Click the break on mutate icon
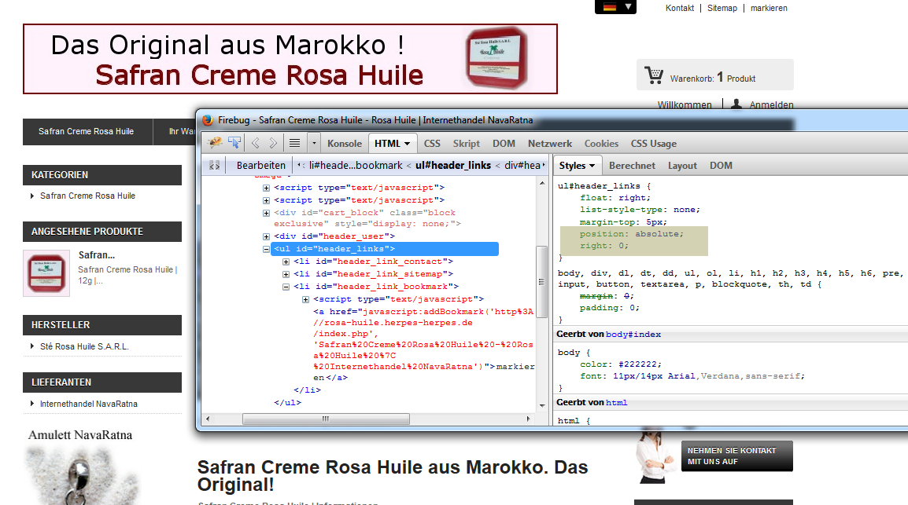This screenshot has width=908, height=505. (214, 166)
